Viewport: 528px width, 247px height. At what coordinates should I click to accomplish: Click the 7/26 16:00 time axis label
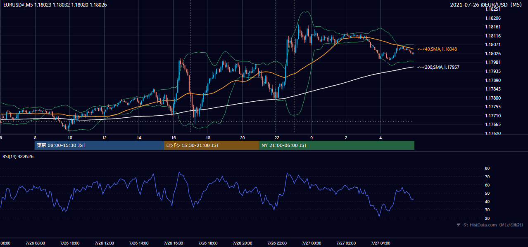(173, 243)
